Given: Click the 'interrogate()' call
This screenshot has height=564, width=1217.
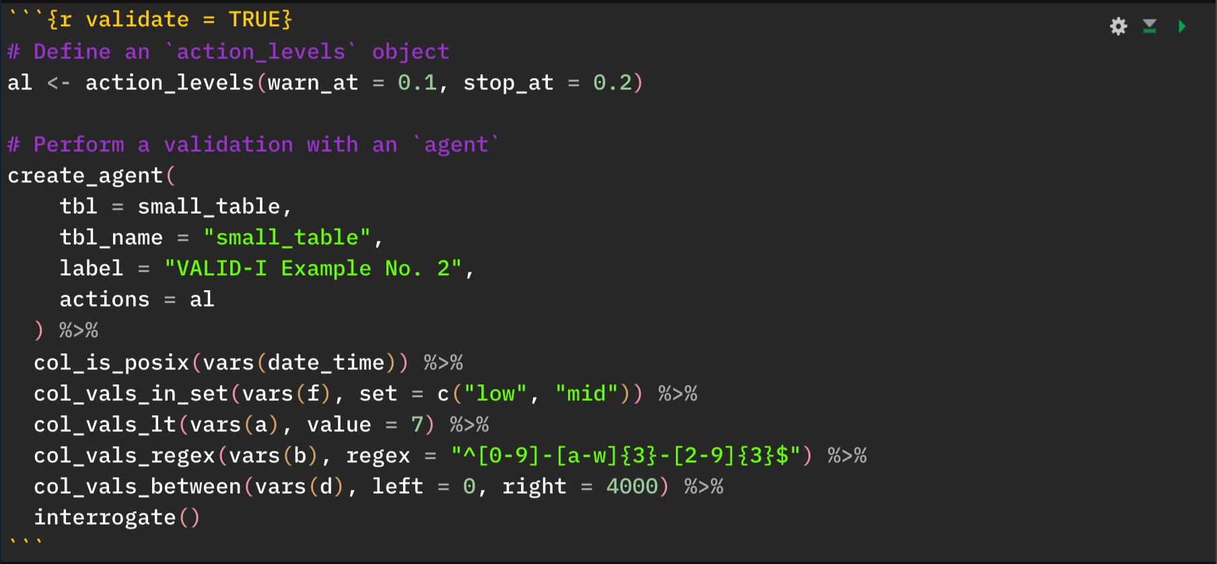Looking at the screenshot, I should tap(117, 518).
